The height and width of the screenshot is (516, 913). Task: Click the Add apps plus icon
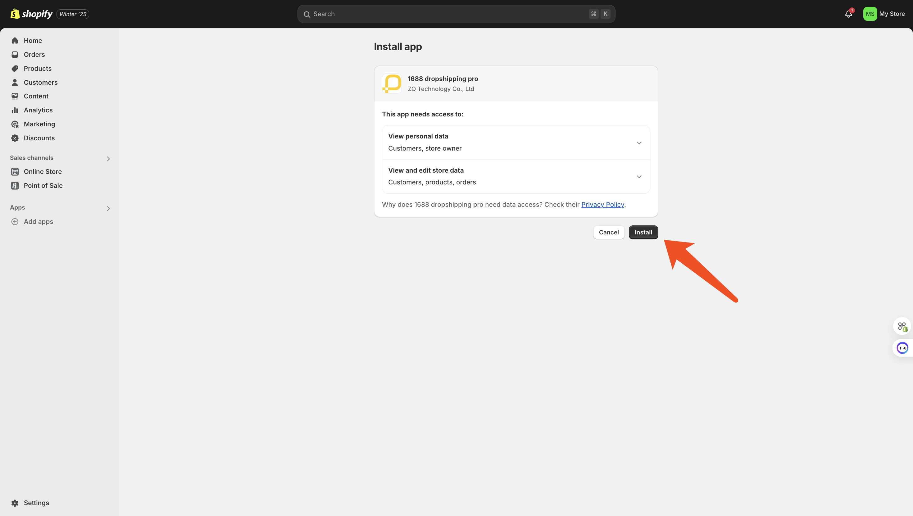click(x=15, y=221)
